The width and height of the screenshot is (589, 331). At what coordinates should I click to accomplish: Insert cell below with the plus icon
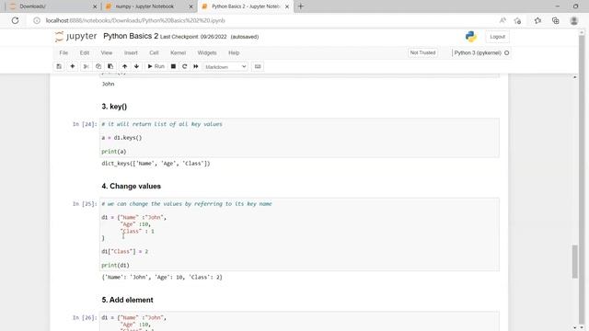click(73, 66)
